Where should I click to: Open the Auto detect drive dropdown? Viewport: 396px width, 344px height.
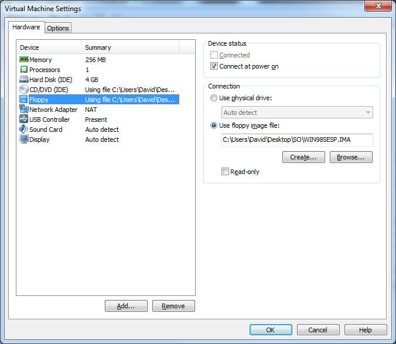pyautogui.click(x=297, y=113)
